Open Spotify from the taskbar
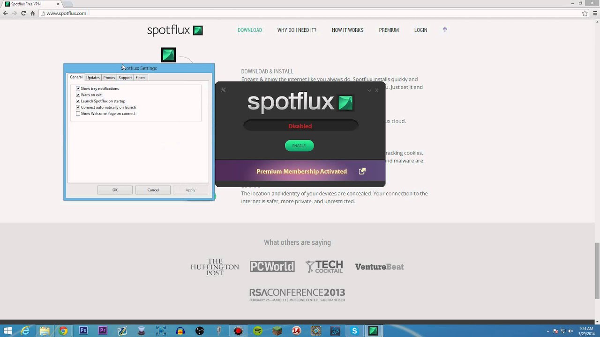Image resolution: width=600 pixels, height=337 pixels. (257, 331)
